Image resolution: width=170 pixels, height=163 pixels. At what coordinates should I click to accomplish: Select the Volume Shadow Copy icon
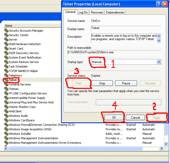(6, 107)
